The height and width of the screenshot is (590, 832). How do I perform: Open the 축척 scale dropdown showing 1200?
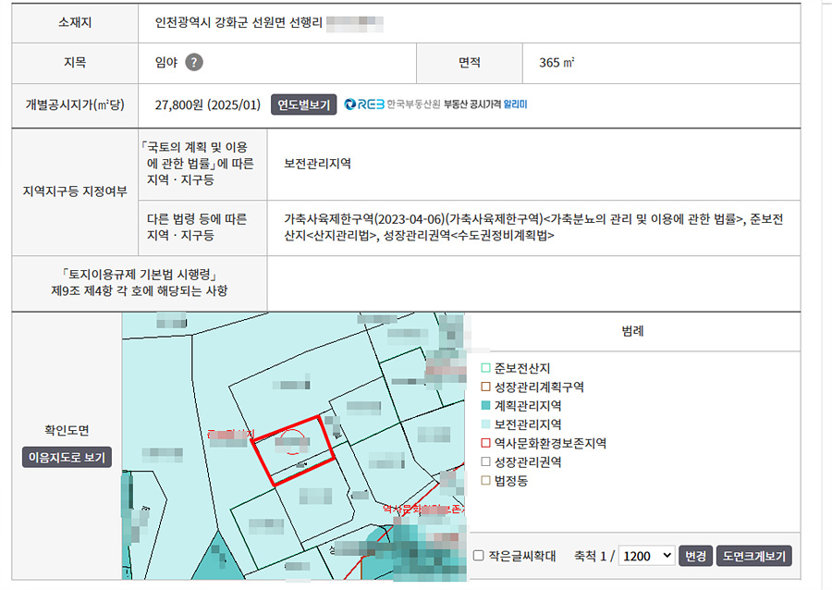pos(647,556)
